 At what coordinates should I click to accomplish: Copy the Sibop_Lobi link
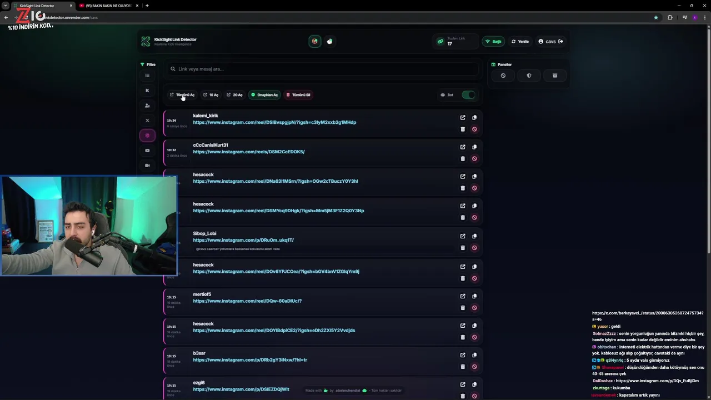(474, 236)
